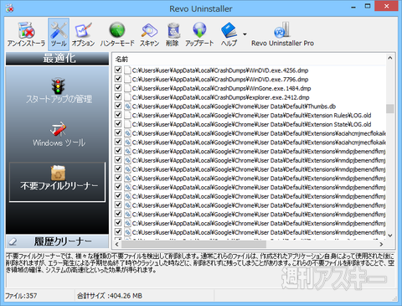Maximize the Revo Uninstaller window
The image size is (402, 306).
point(368,6)
